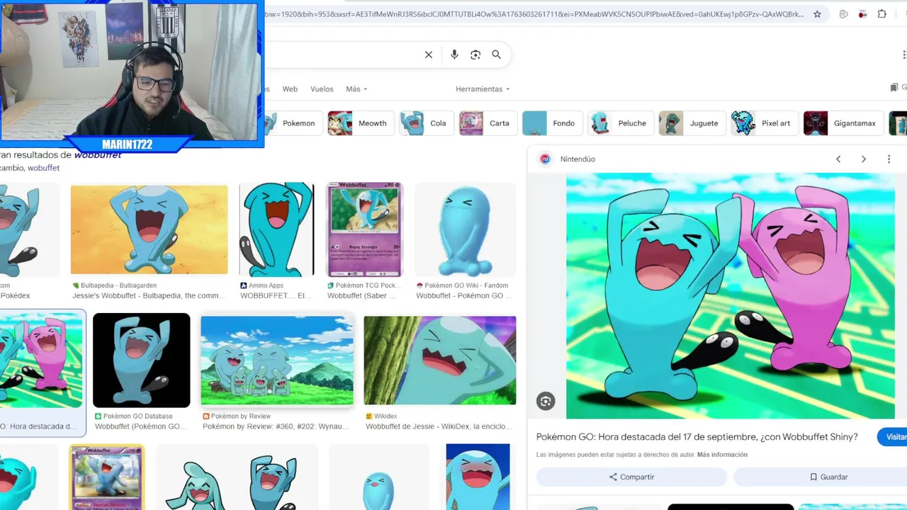Filter images by Gigantamax chip
The image size is (907, 510).
pyautogui.click(x=843, y=123)
